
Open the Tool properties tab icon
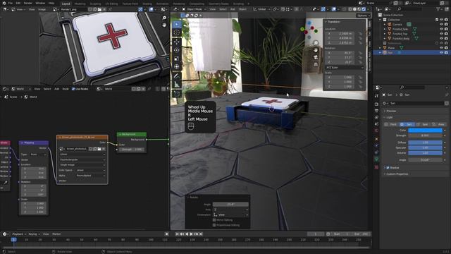click(x=376, y=96)
